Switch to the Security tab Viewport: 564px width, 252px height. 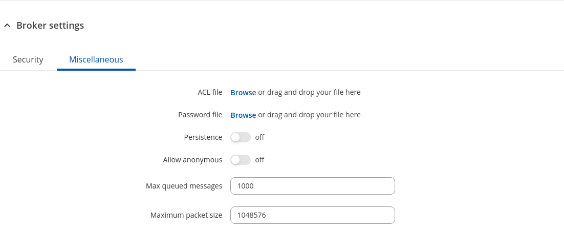pos(28,59)
